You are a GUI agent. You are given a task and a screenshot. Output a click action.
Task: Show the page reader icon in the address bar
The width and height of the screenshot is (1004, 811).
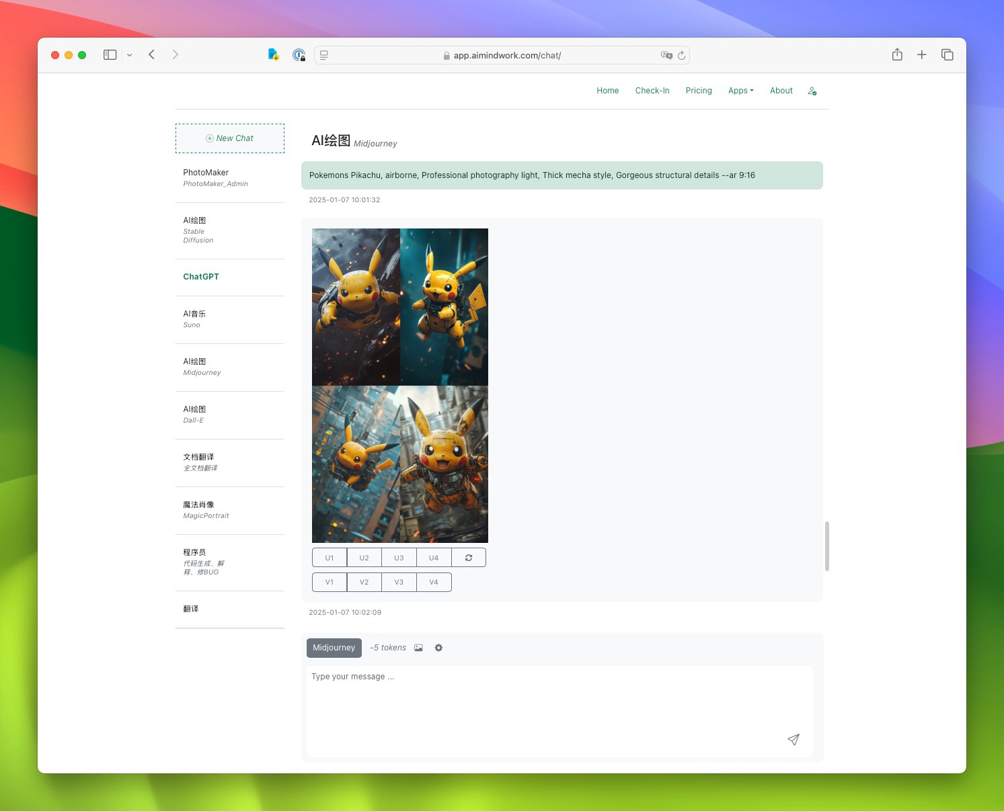pyautogui.click(x=324, y=55)
